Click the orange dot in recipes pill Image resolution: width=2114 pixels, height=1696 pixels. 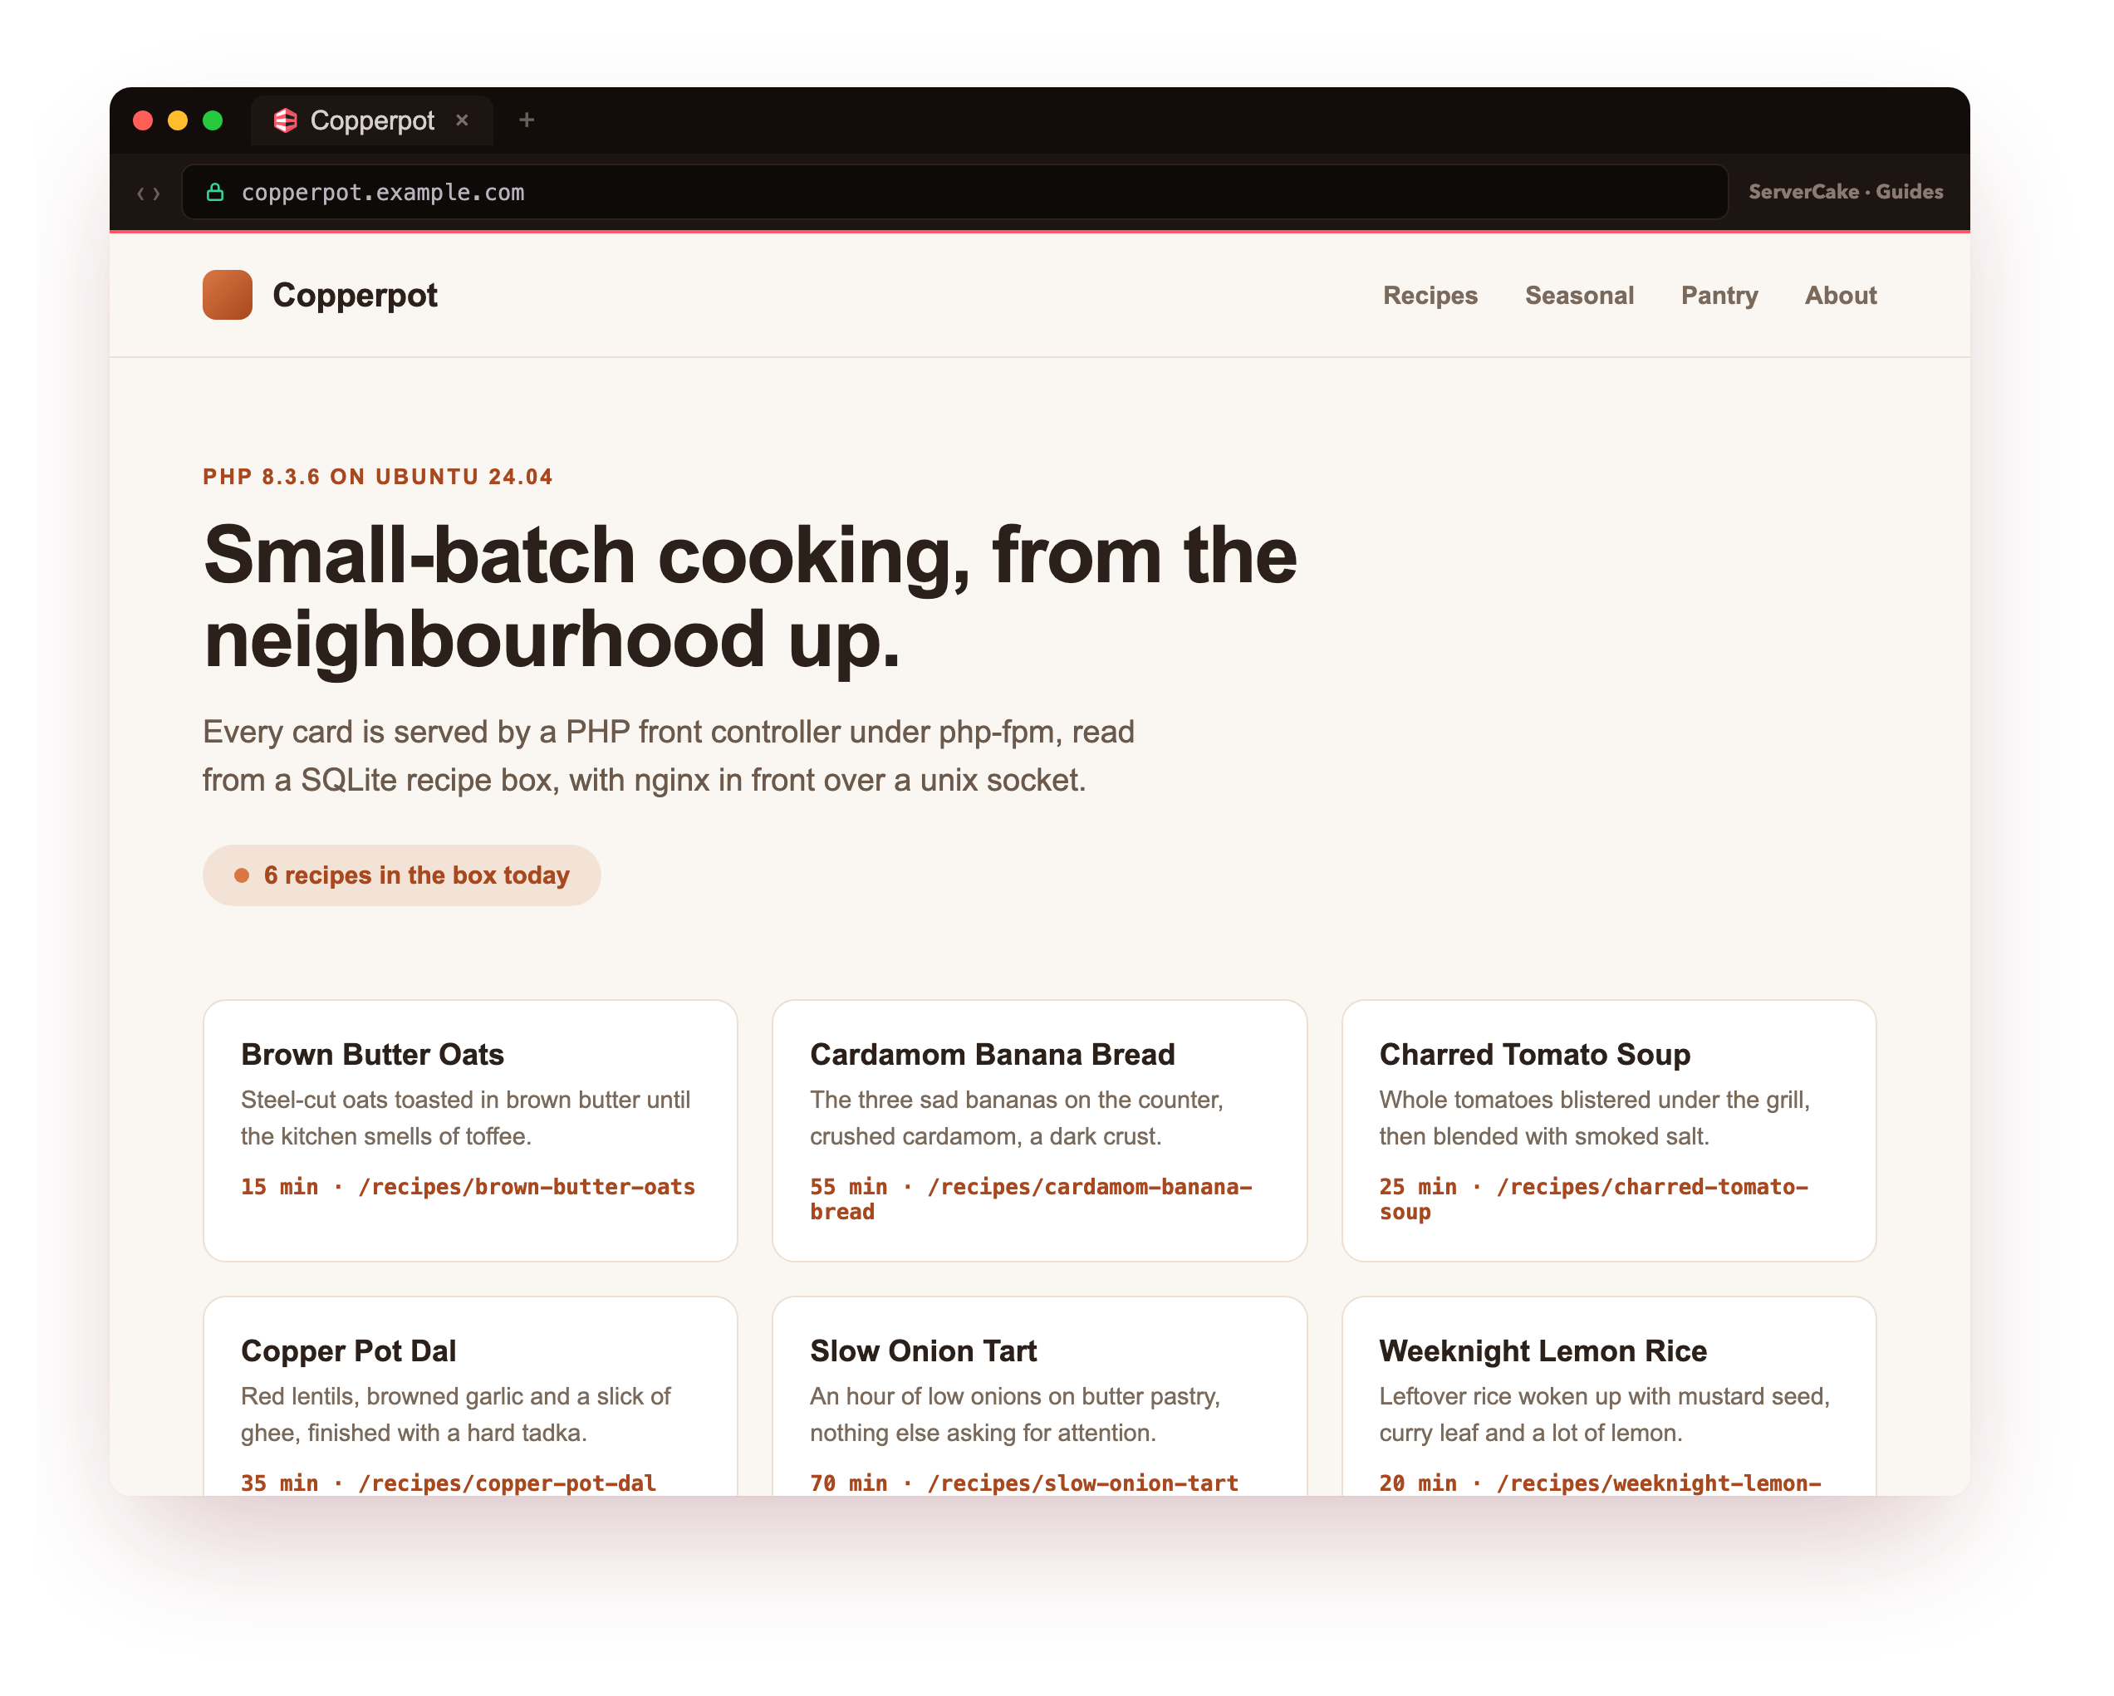click(x=241, y=875)
